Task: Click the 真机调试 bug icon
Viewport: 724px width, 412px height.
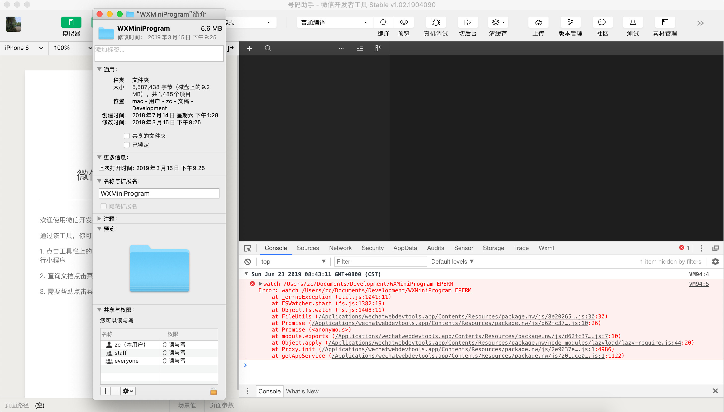Action: point(435,22)
